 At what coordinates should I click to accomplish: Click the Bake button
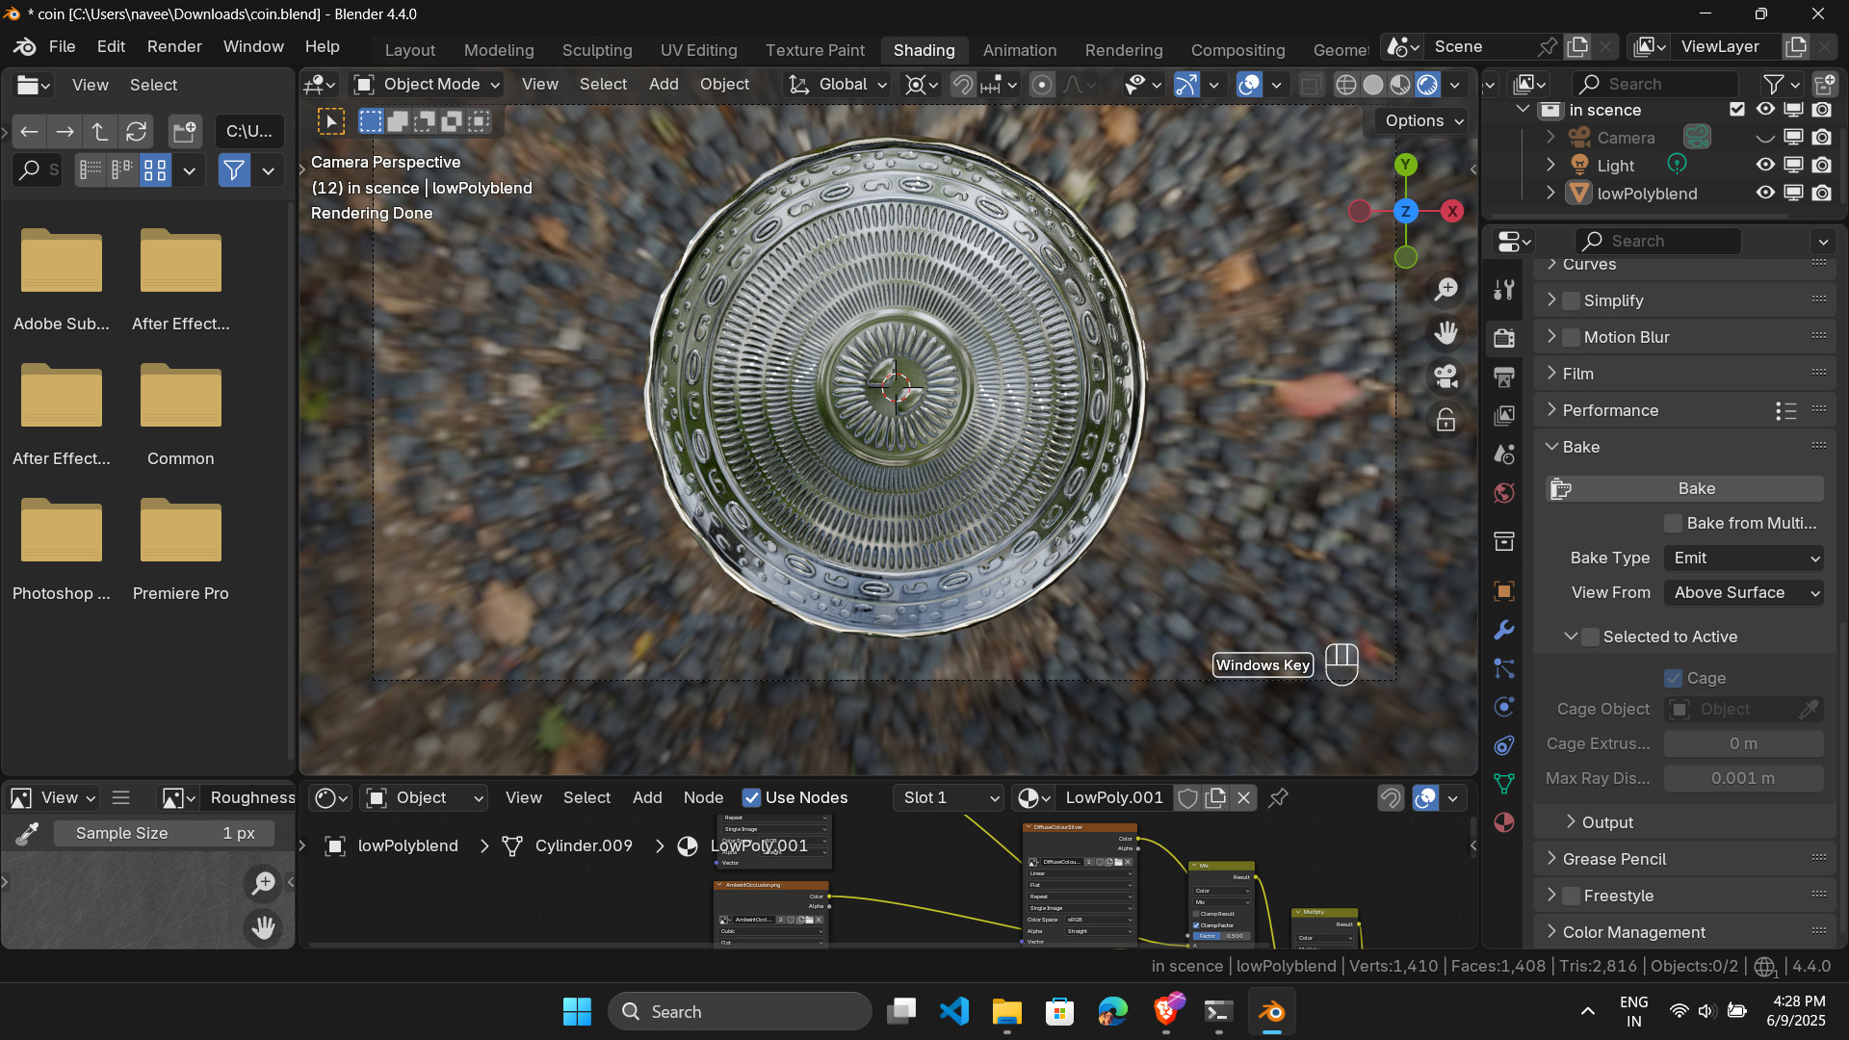[1684, 489]
